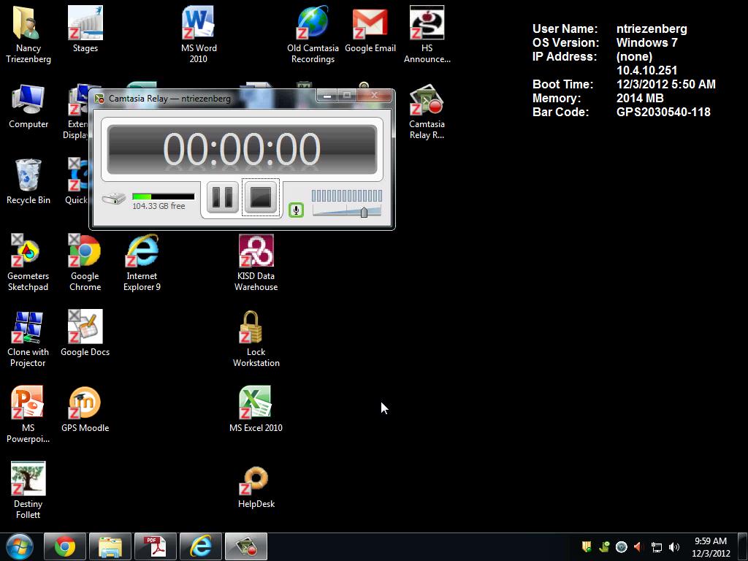This screenshot has width=748, height=561.
Task: Select the Destiny Follett shortcut
Action: pyautogui.click(x=28, y=490)
